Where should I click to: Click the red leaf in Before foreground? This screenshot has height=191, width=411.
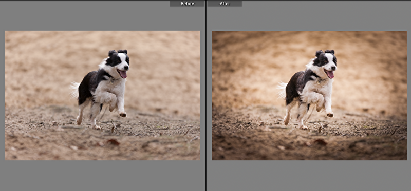(113, 142)
